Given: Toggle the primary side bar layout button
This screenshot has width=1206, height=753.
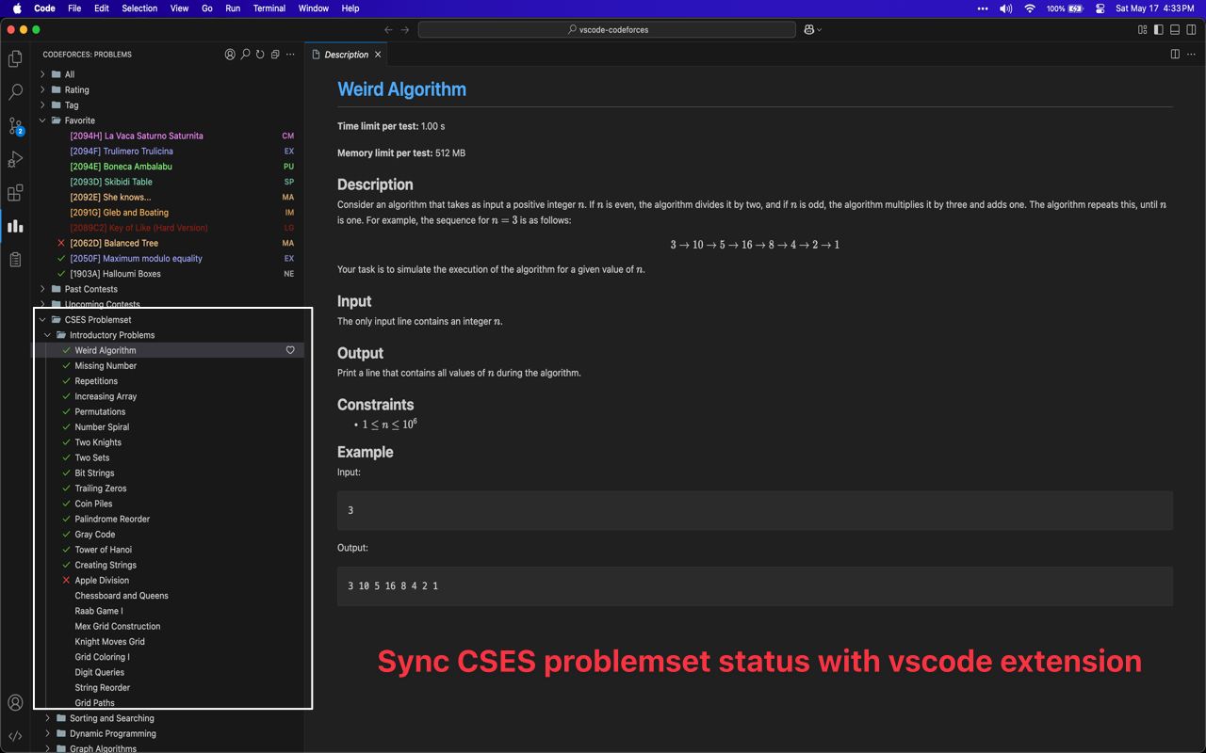Looking at the screenshot, I should pos(1158,30).
